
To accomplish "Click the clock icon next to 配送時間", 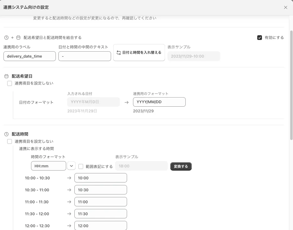I will (6, 134).
